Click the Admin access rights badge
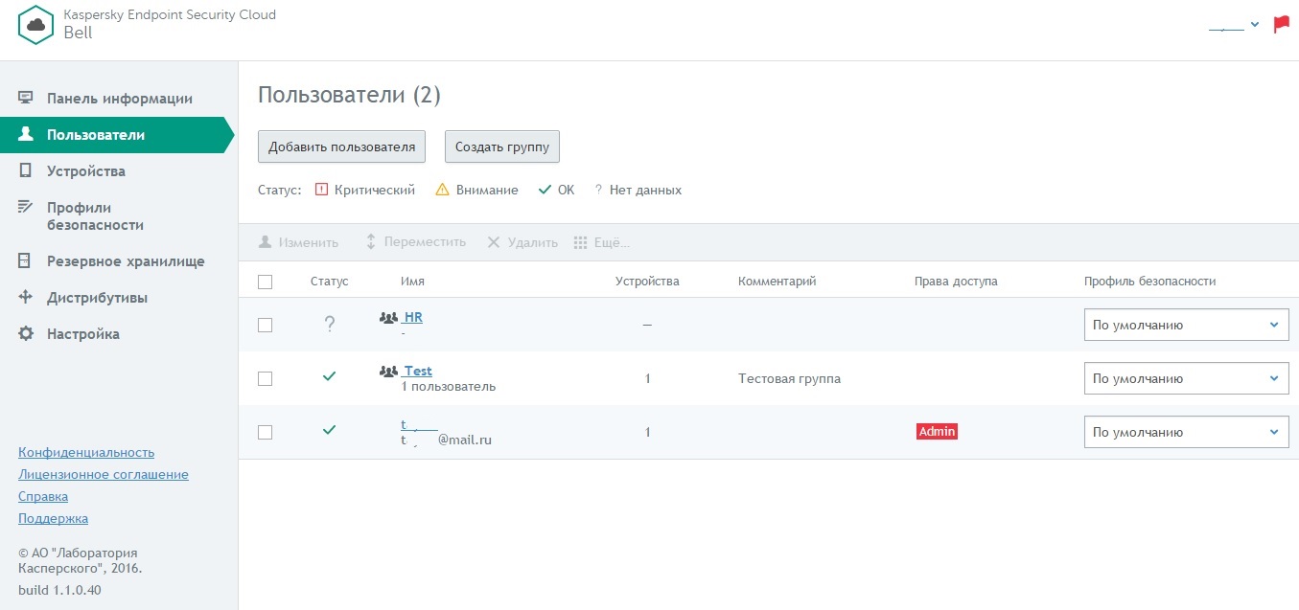This screenshot has height=610, width=1299. [937, 432]
